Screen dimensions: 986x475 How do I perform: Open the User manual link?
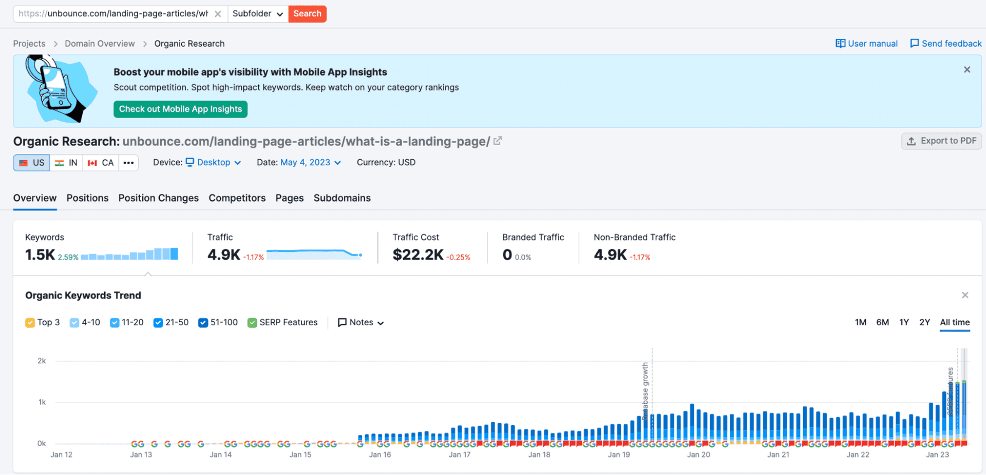click(x=867, y=44)
